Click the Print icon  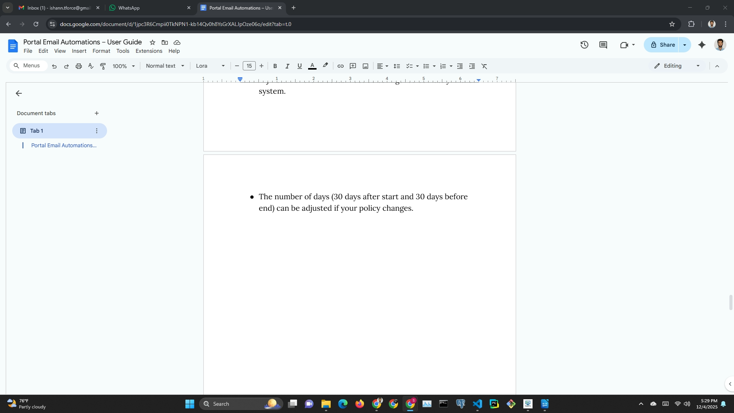(79, 66)
